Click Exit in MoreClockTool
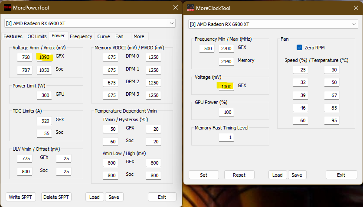 click(x=341, y=175)
